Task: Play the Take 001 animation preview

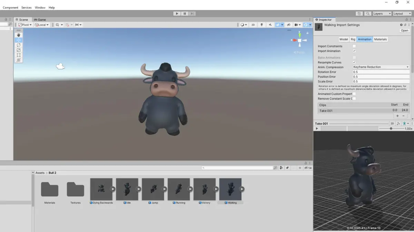Action: point(317,129)
